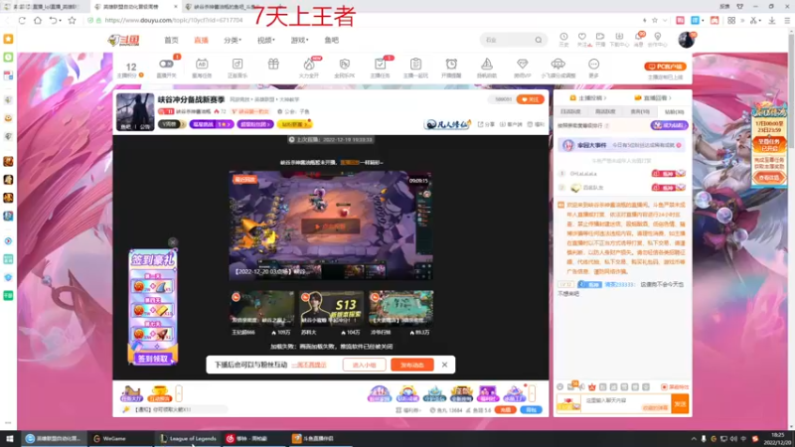Close the post-stream interaction prompt

(x=444, y=365)
